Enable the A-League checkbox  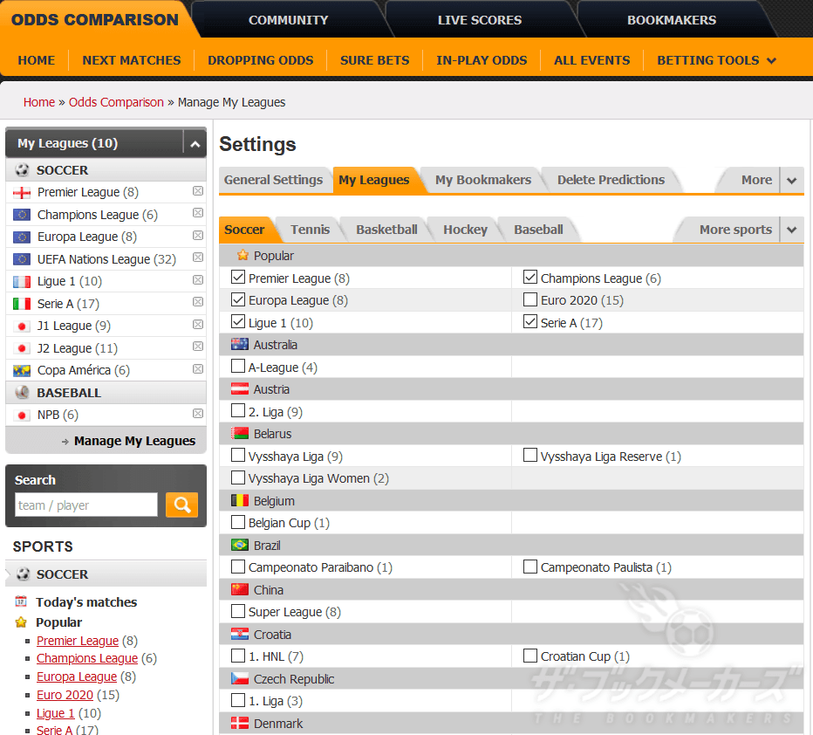coord(238,366)
